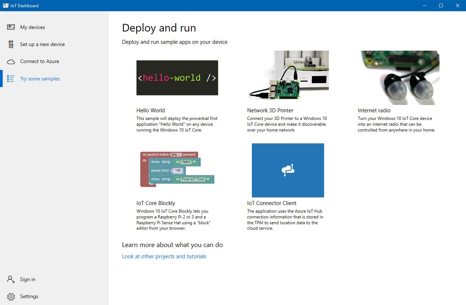
Task: Click 'Deploy and run sample apps on your device'
Action: 175,42
